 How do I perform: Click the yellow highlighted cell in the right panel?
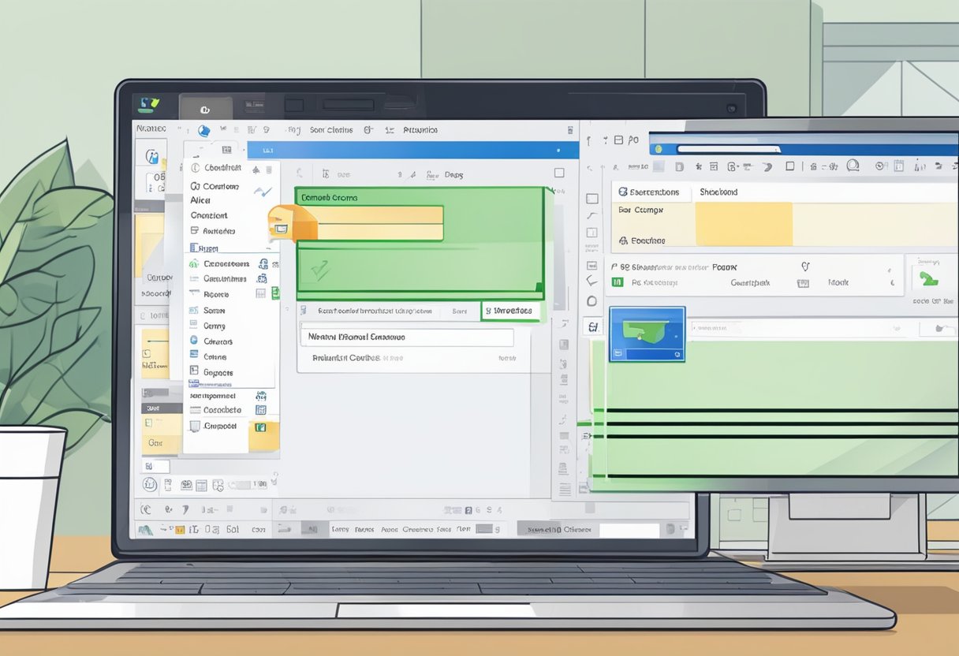tap(744, 222)
